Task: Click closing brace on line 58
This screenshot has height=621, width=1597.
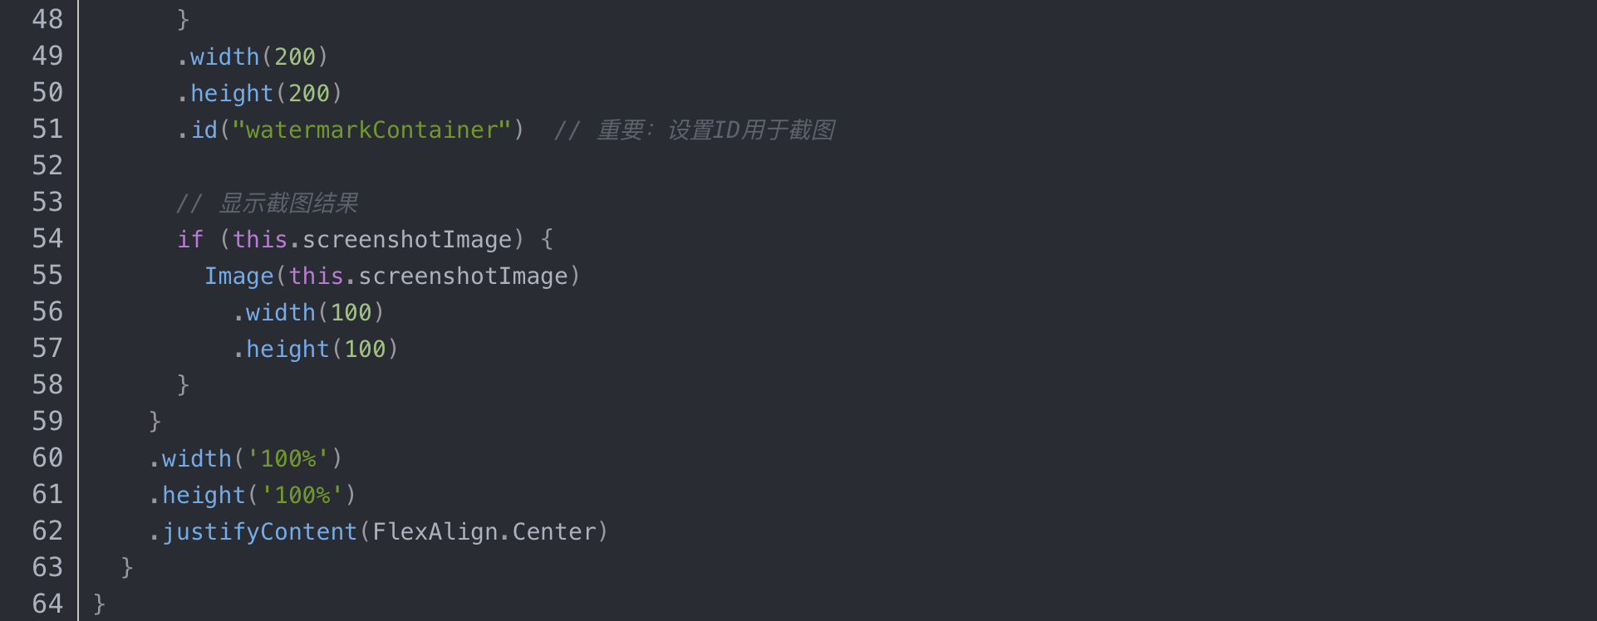Action: 184,384
